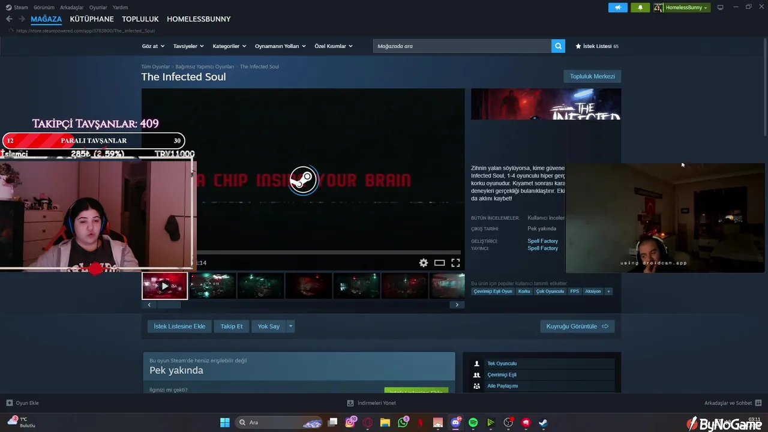The width and height of the screenshot is (768, 432).
Task: Open Task View in the taskbar
Action: [333, 422]
